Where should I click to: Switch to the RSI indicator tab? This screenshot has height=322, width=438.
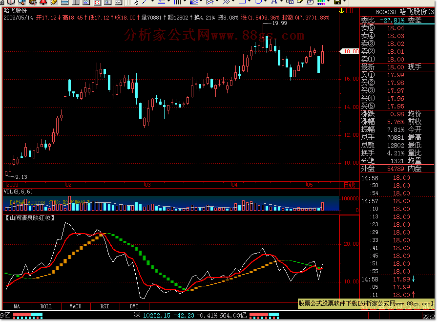[x=105, y=306]
